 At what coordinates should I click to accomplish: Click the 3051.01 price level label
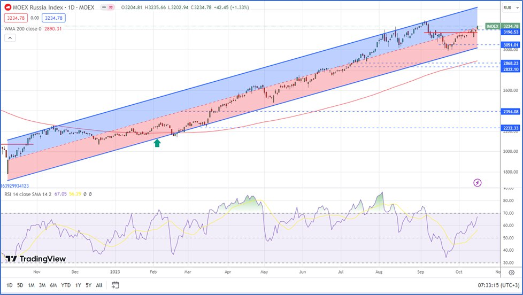pyautogui.click(x=511, y=45)
